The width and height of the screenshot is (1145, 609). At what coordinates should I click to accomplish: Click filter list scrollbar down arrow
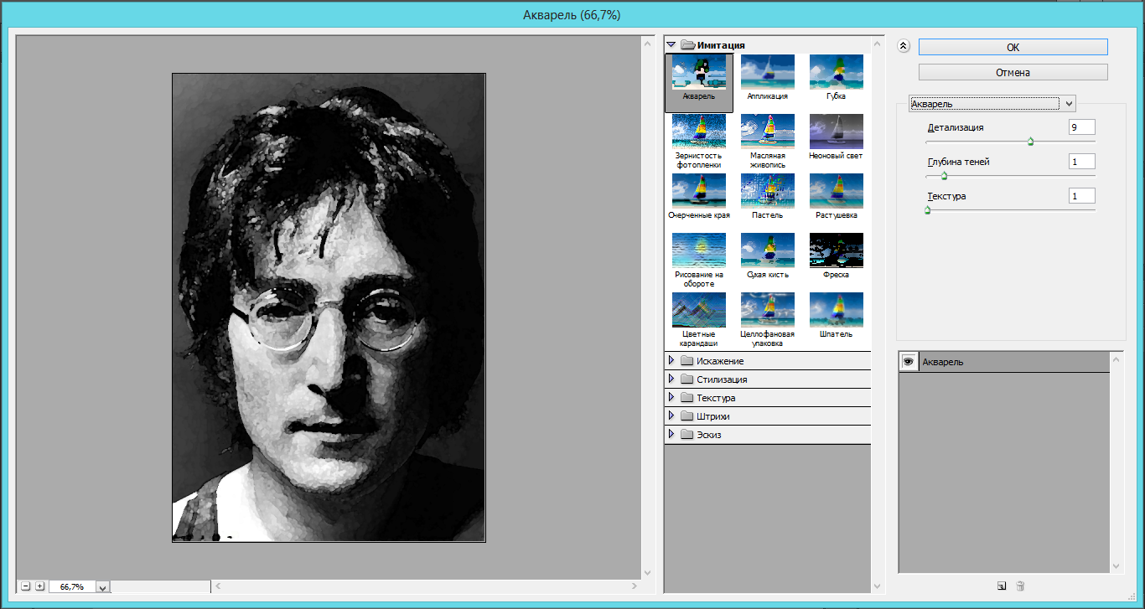coord(878,586)
